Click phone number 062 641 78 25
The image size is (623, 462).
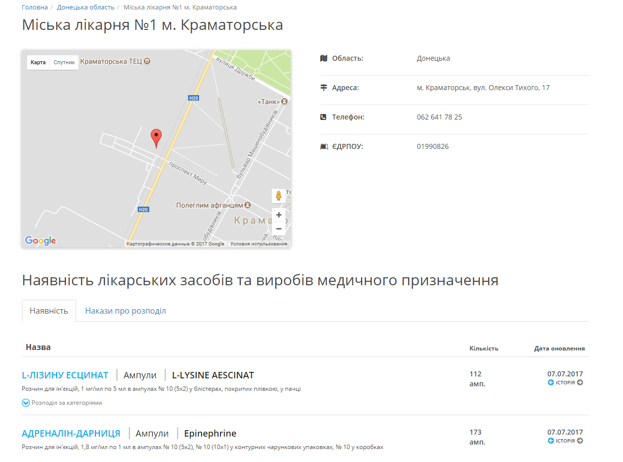[439, 117]
